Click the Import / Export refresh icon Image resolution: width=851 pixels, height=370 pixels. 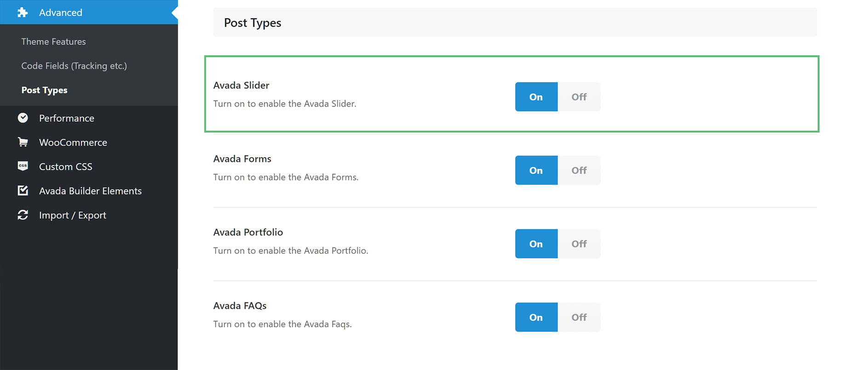(x=23, y=215)
